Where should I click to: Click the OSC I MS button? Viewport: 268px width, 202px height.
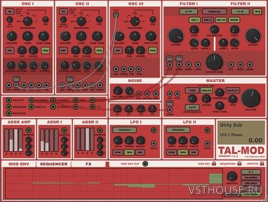(x=10, y=12)
